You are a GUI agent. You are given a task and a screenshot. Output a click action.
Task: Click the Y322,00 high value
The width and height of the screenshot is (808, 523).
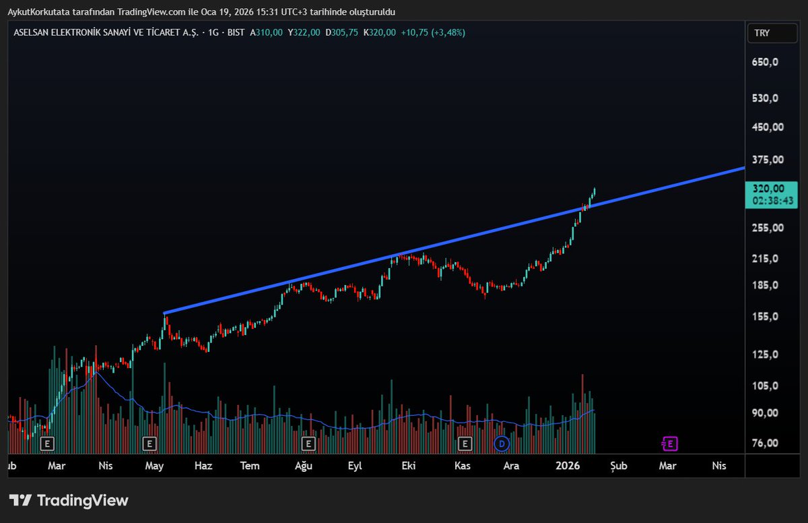point(304,32)
